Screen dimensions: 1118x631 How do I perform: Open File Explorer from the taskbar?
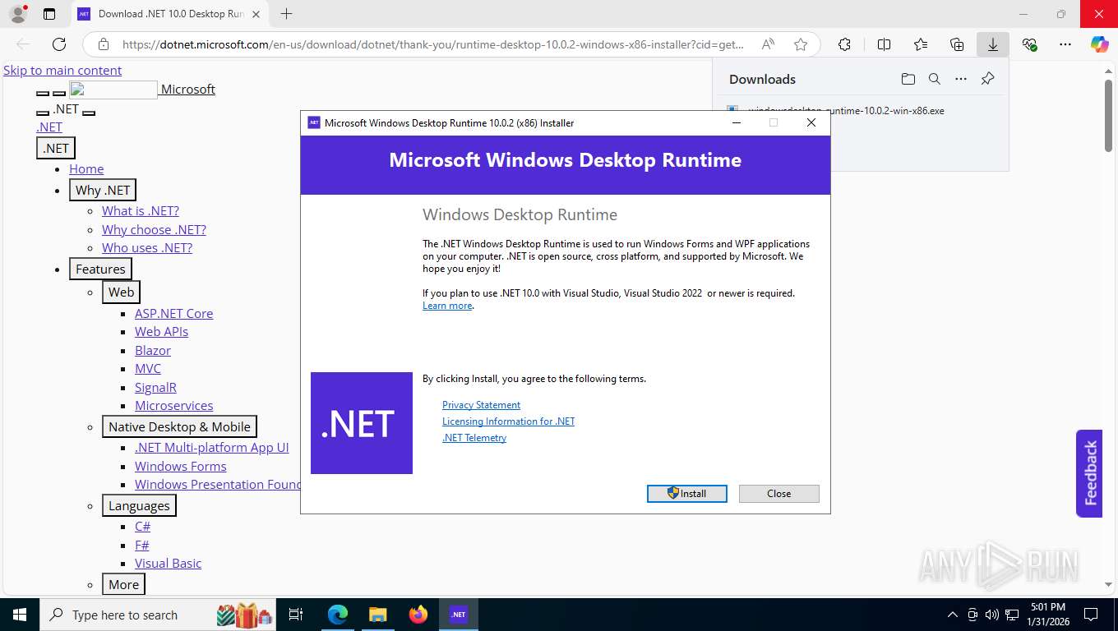point(377,615)
